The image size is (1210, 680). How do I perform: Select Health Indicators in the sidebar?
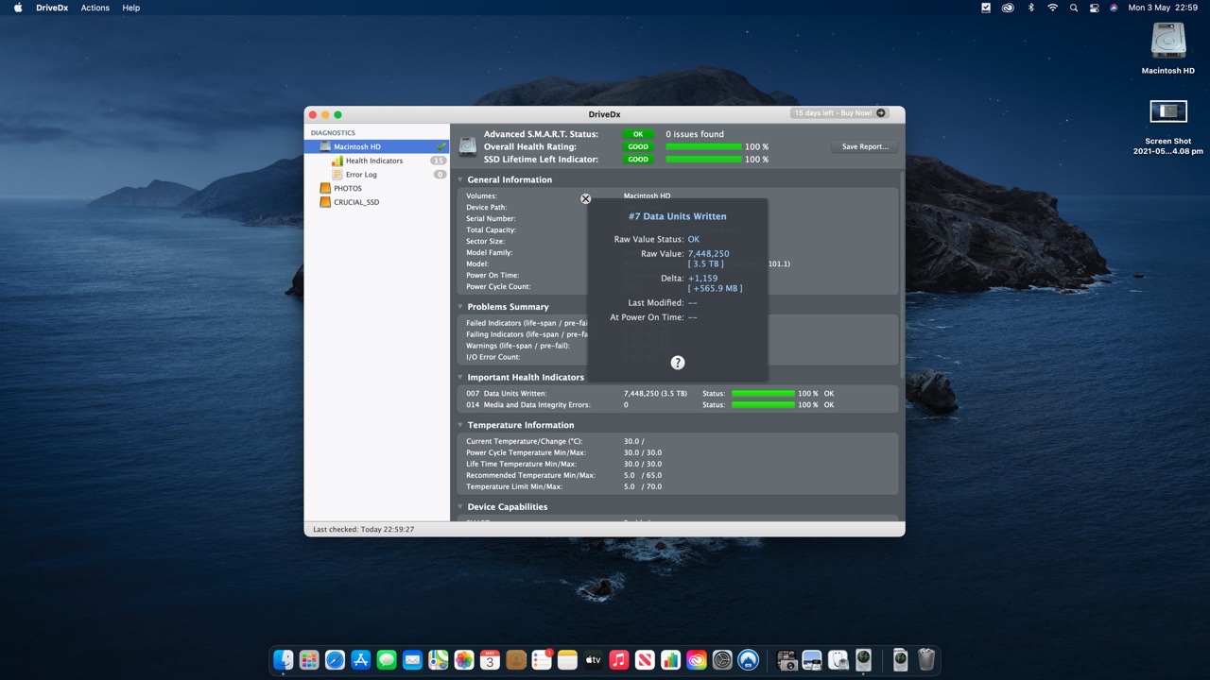373,161
